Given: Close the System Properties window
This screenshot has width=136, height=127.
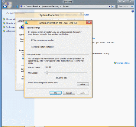Looking at the screenshot, I should 81,14.
